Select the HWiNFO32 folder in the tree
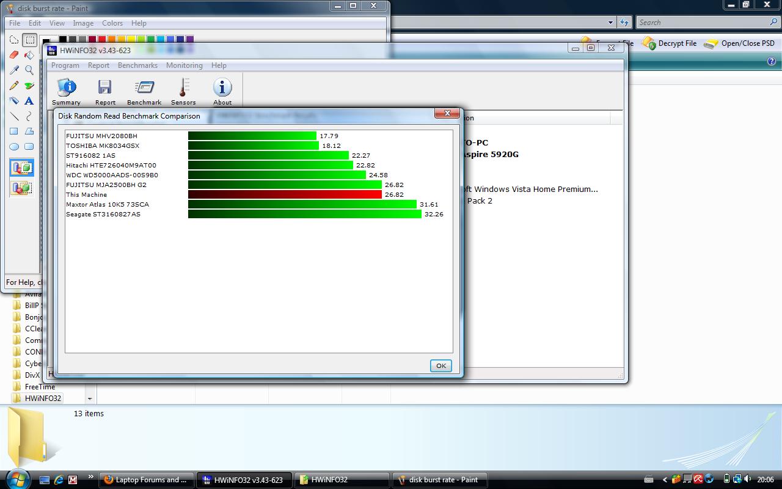 [43, 399]
